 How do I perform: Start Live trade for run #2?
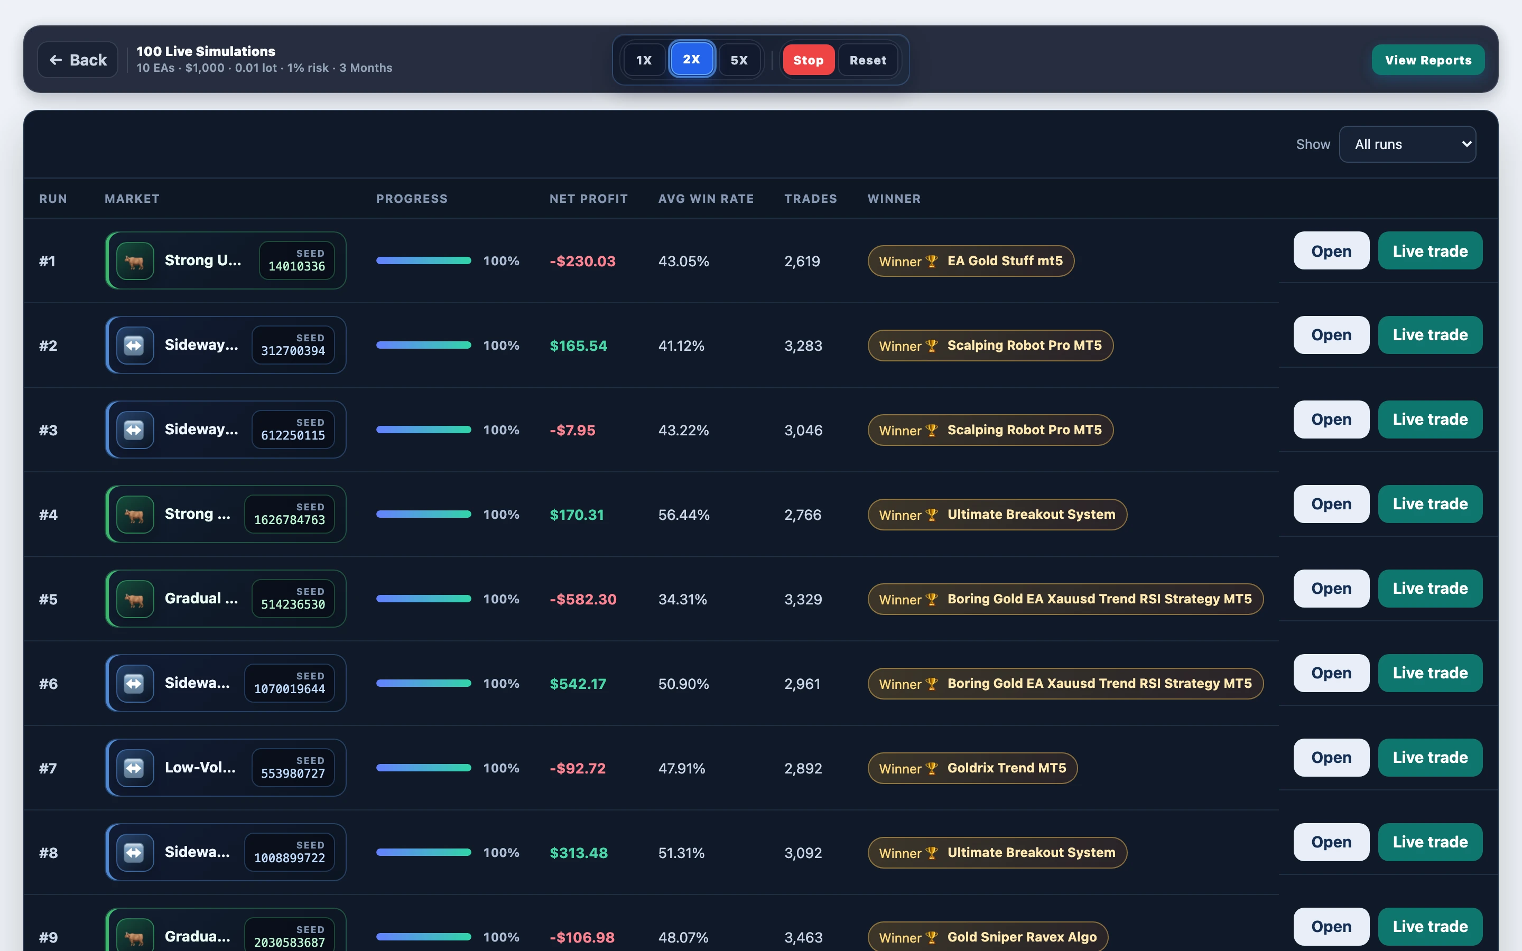(x=1430, y=335)
